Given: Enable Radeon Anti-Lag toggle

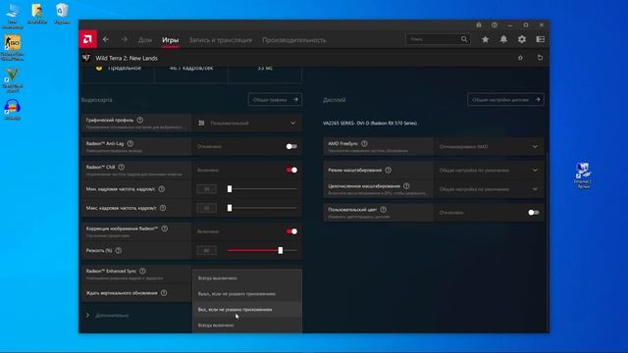Looking at the screenshot, I should click(x=291, y=146).
